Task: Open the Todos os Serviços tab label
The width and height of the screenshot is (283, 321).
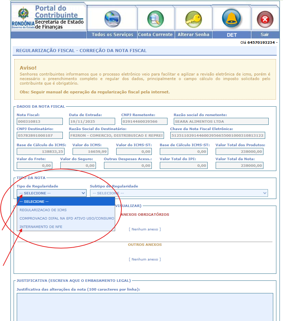Action: 112,35
